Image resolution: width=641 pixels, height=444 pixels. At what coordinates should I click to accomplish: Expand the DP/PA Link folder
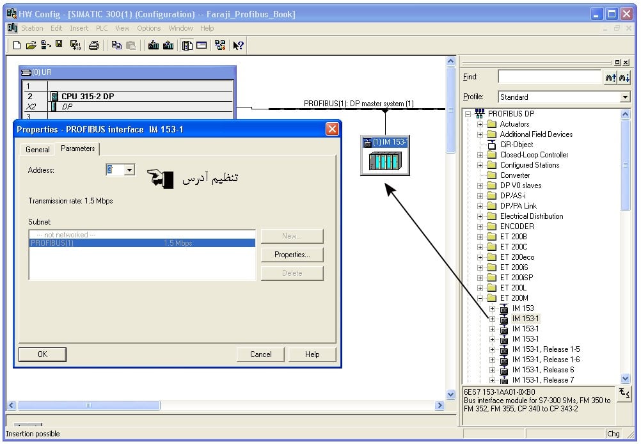[480, 206]
